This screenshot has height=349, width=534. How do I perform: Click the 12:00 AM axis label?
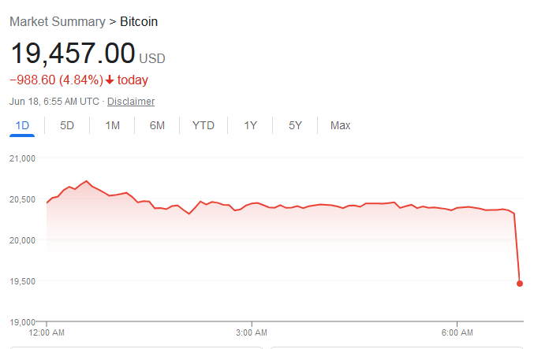pyautogui.click(x=47, y=332)
